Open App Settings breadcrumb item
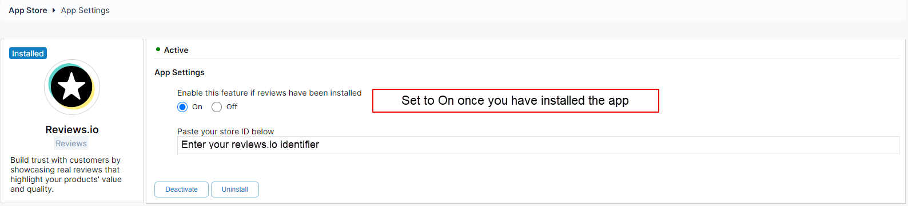 tap(85, 10)
